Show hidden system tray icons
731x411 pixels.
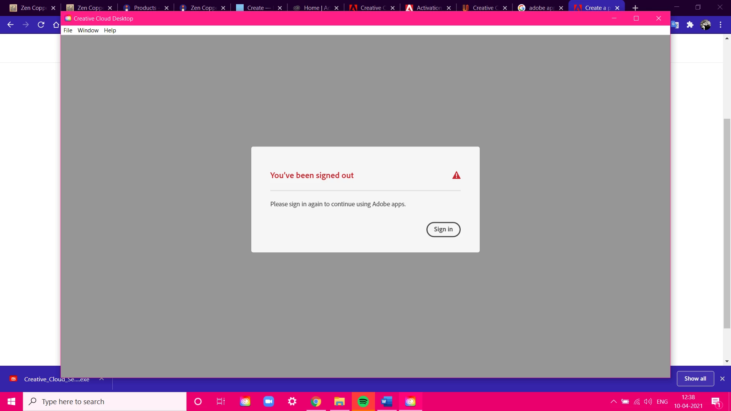tap(613, 401)
